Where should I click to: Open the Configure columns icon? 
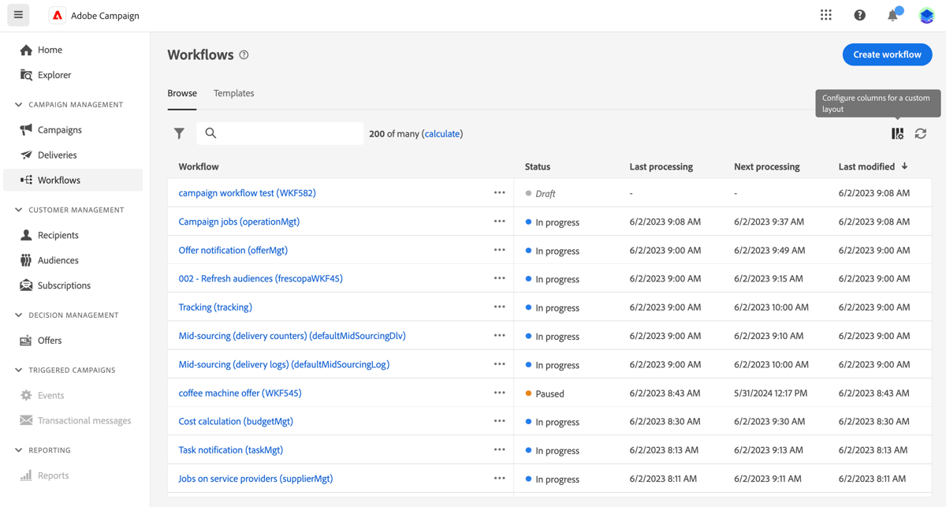[x=897, y=133]
